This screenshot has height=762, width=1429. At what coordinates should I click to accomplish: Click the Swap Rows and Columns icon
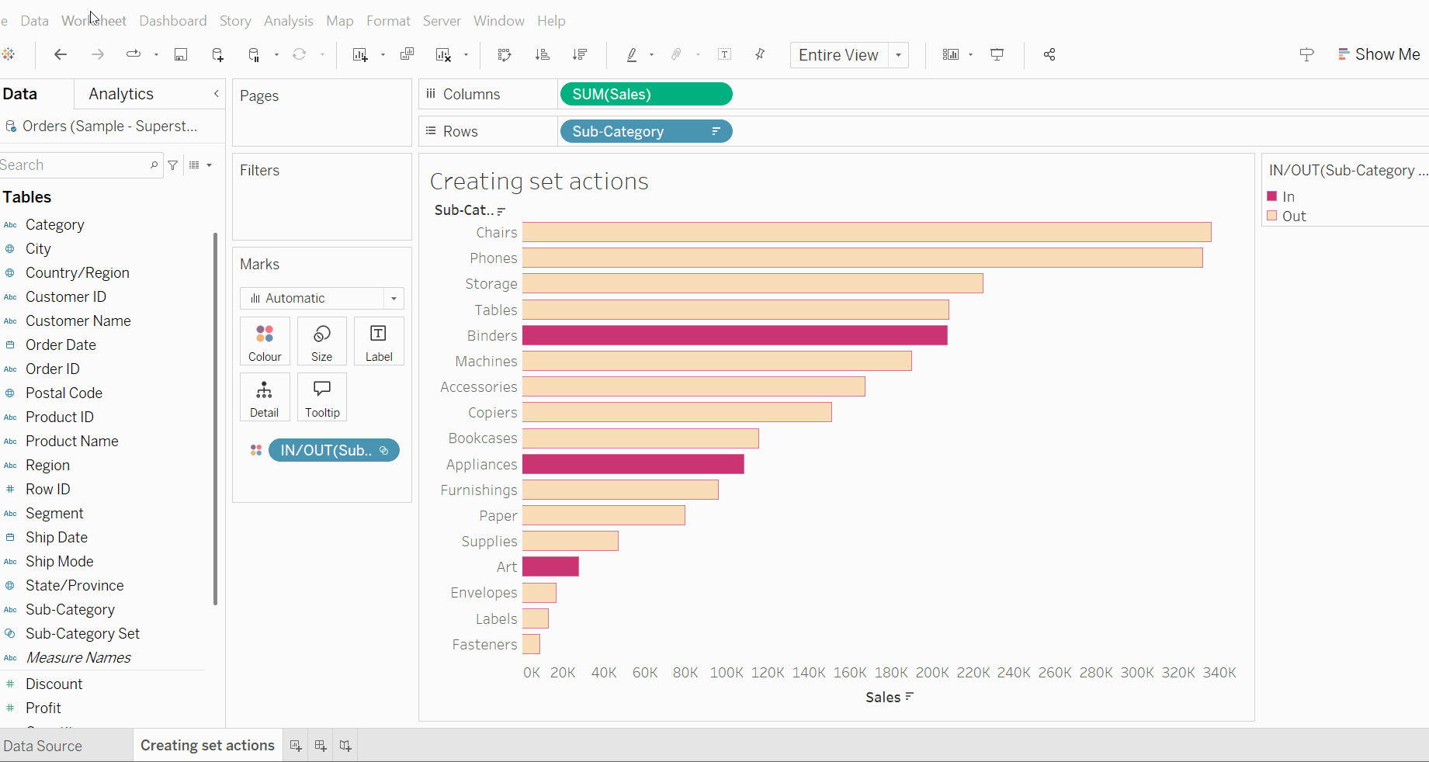point(505,54)
